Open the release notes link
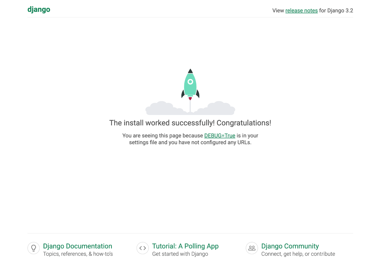Image resolution: width=365 pixels, height=262 pixels. pyautogui.click(x=301, y=11)
